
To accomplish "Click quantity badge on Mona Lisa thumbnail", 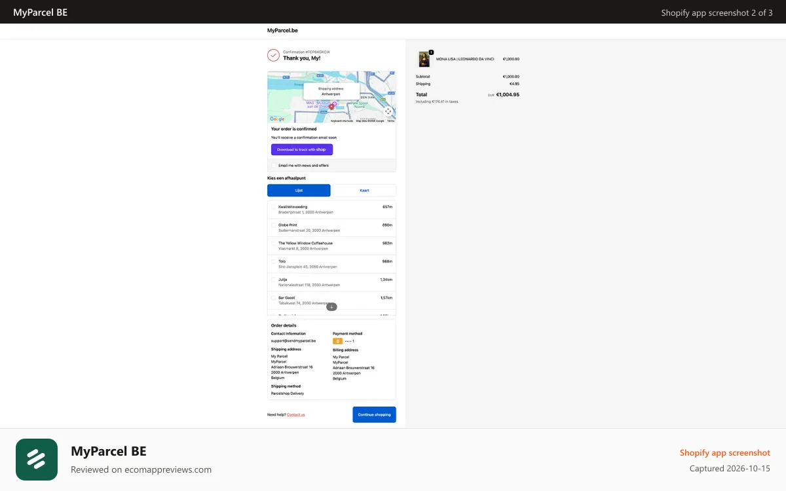I will coord(431,52).
